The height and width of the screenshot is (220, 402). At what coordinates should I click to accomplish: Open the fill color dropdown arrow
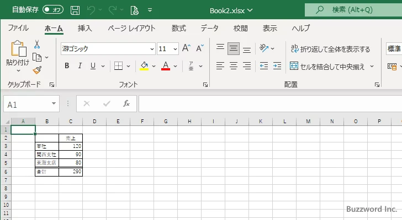pos(154,66)
